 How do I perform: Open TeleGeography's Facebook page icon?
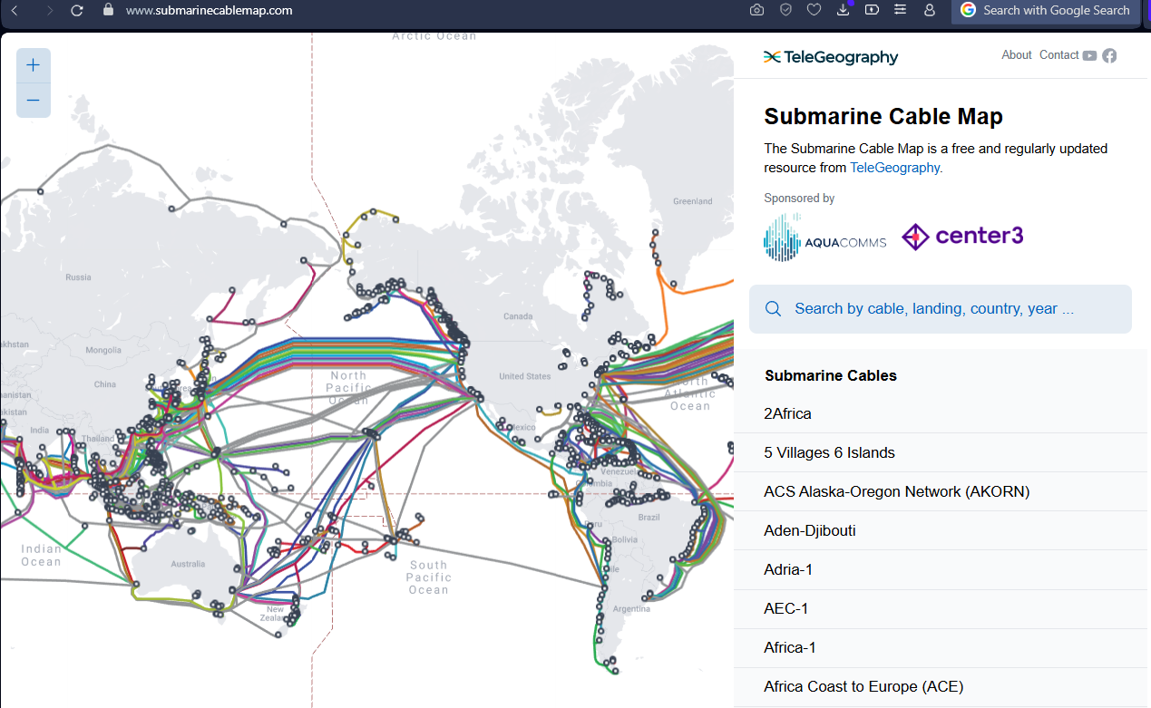point(1109,55)
